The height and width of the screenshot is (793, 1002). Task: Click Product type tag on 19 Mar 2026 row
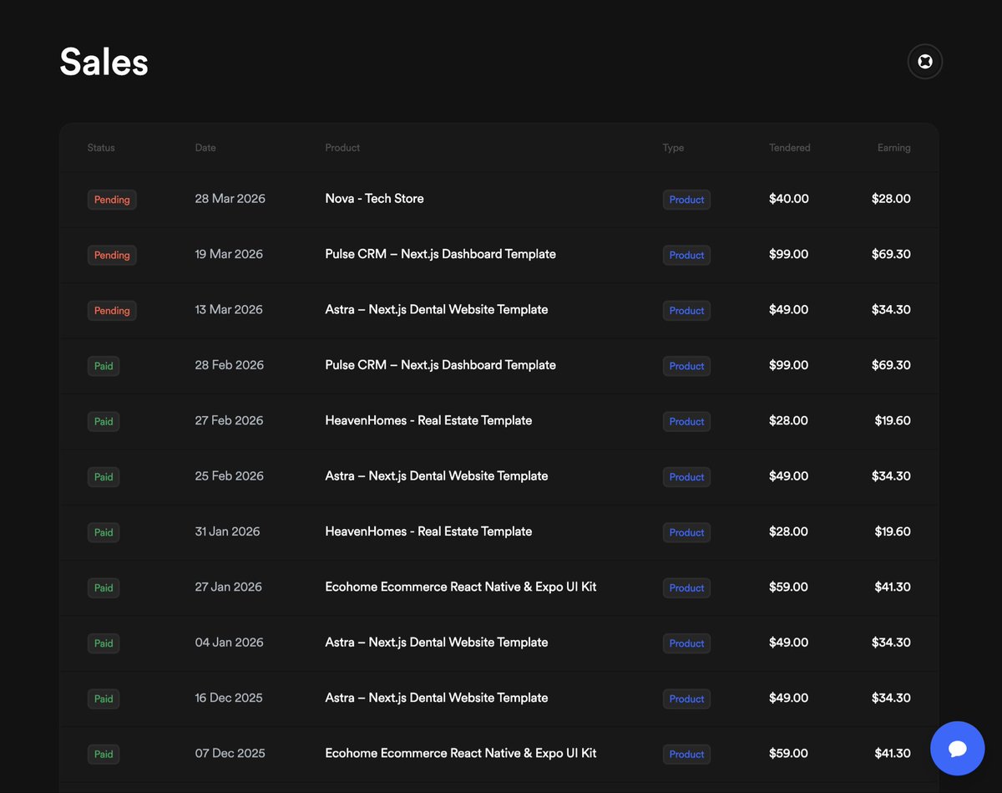pos(687,255)
